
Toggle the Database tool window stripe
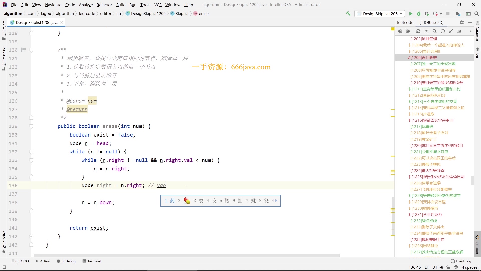point(477,31)
